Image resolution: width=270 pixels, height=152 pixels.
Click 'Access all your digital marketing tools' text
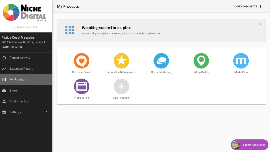click(x=122, y=33)
